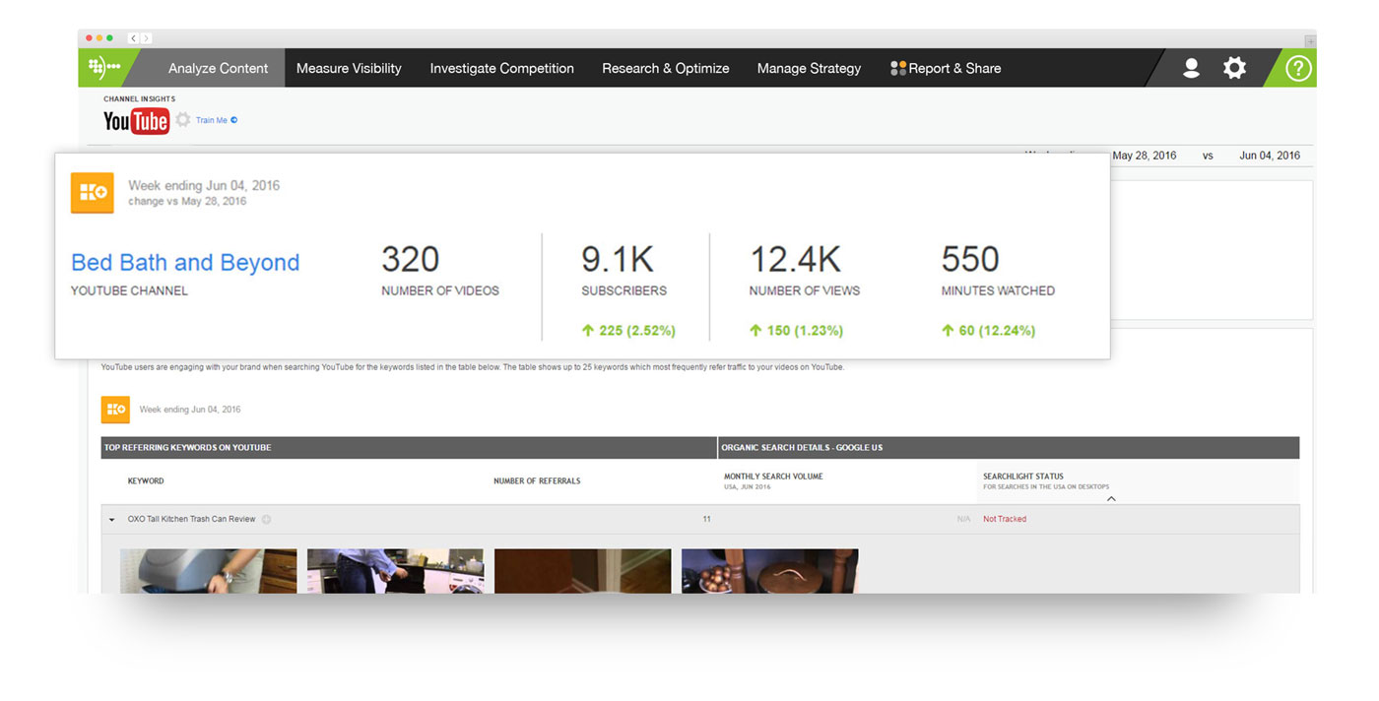The width and height of the screenshot is (1379, 701).
Task: Open the Measure Visibility tab
Action: point(349,68)
